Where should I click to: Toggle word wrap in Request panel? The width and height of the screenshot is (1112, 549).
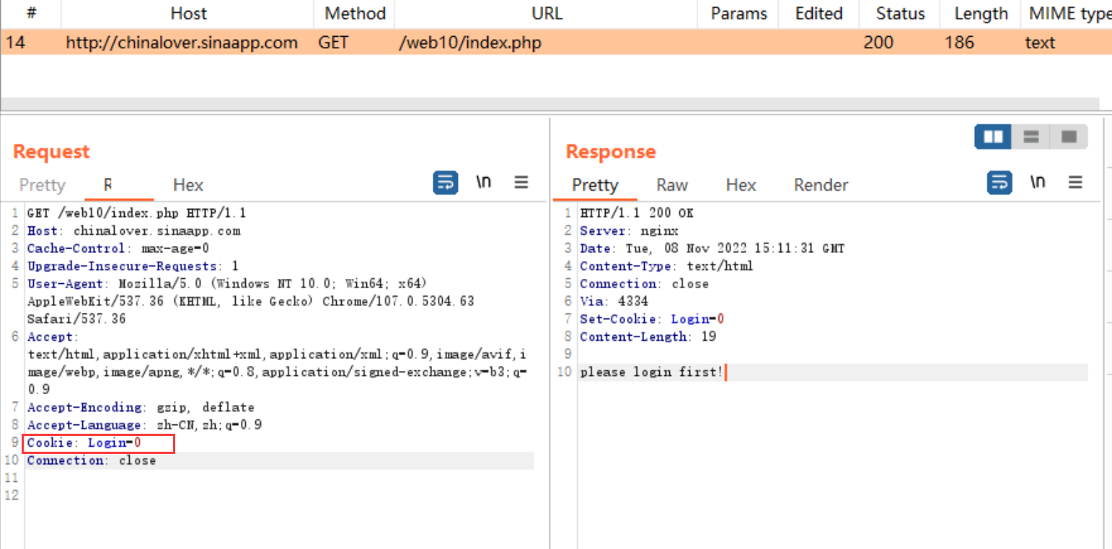446,183
